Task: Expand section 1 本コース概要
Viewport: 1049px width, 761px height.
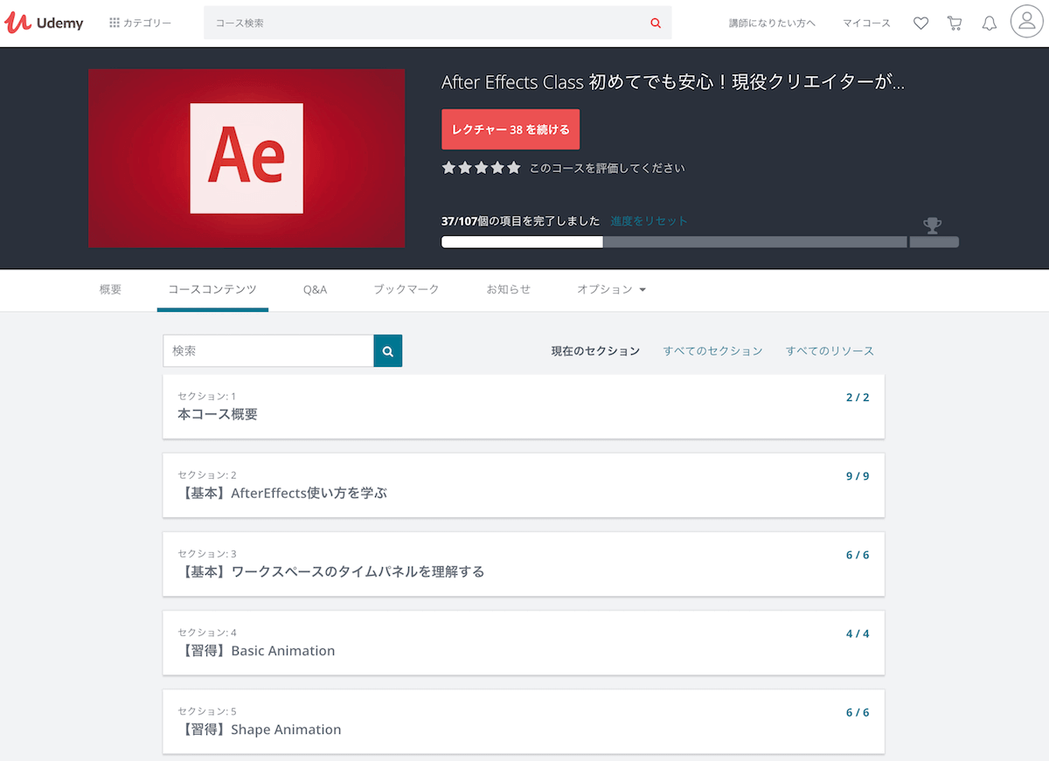Action: click(x=524, y=406)
